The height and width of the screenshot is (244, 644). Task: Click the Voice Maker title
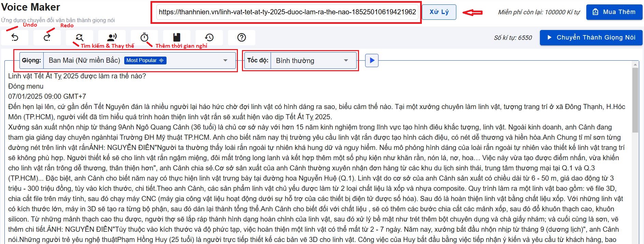pos(31,7)
